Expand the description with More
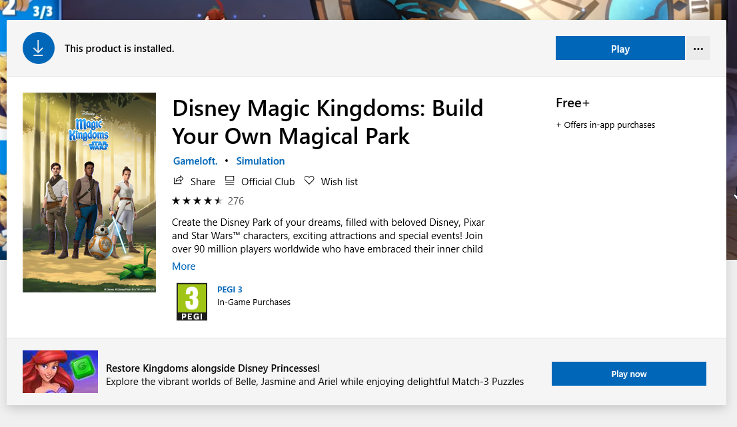The width and height of the screenshot is (737, 427). [x=184, y=266]
